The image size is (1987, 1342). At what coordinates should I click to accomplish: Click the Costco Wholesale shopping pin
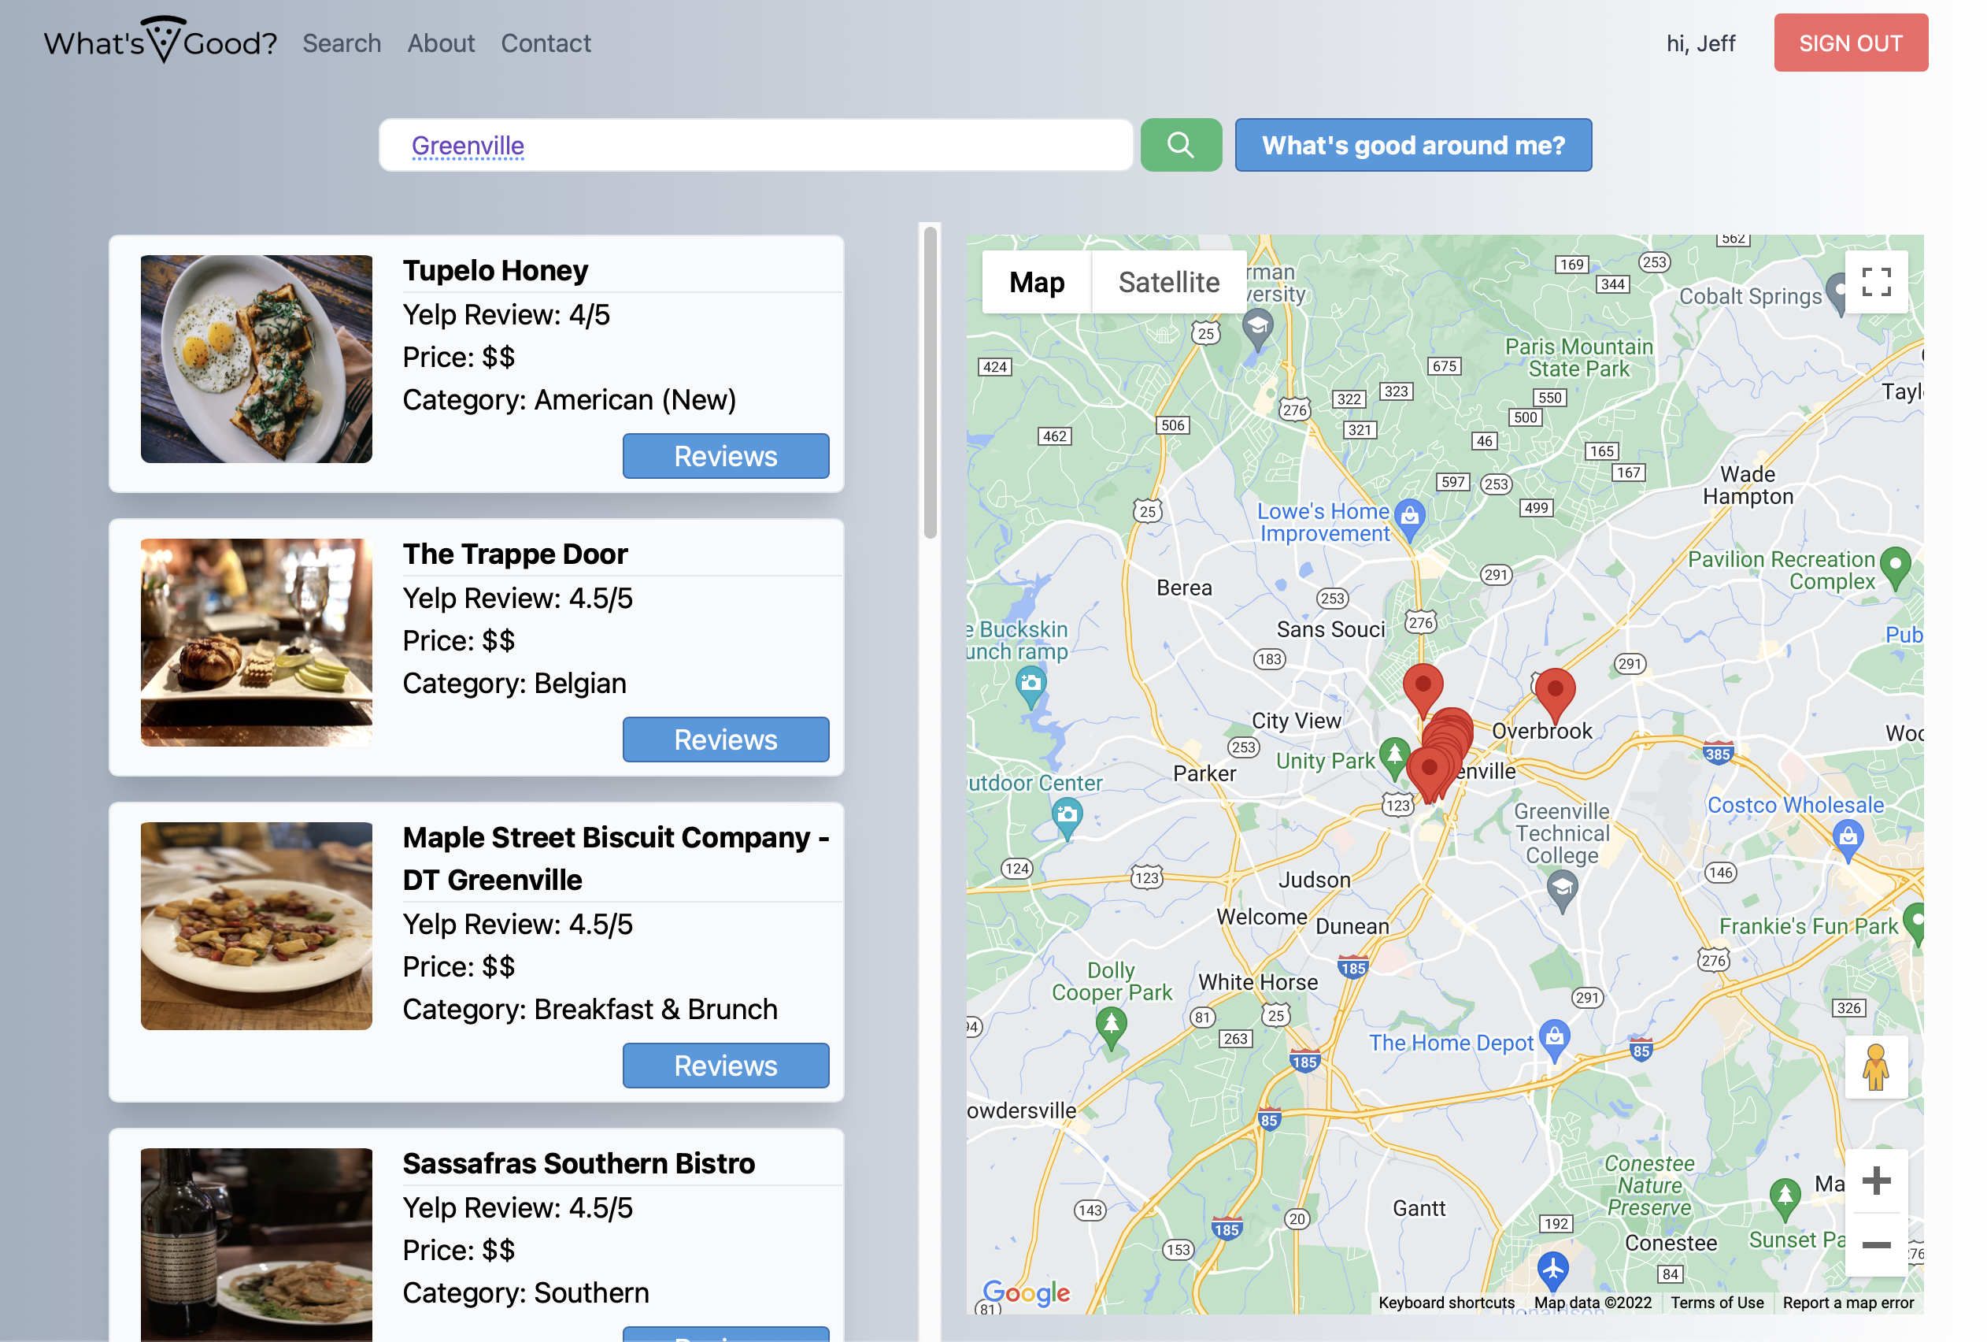[x=1848, y=841]
